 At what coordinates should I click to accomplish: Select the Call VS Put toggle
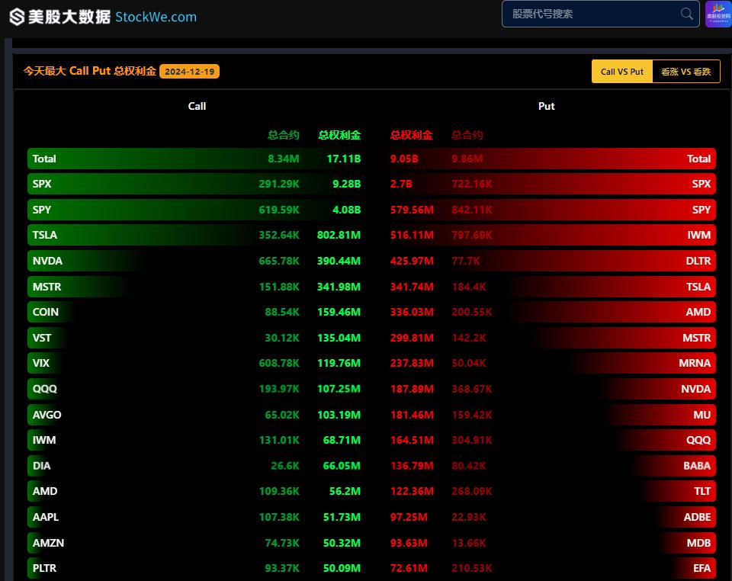(x=621, y=72)
